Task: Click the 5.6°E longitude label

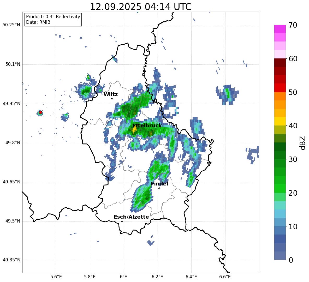Action: (x=56, y=277)
